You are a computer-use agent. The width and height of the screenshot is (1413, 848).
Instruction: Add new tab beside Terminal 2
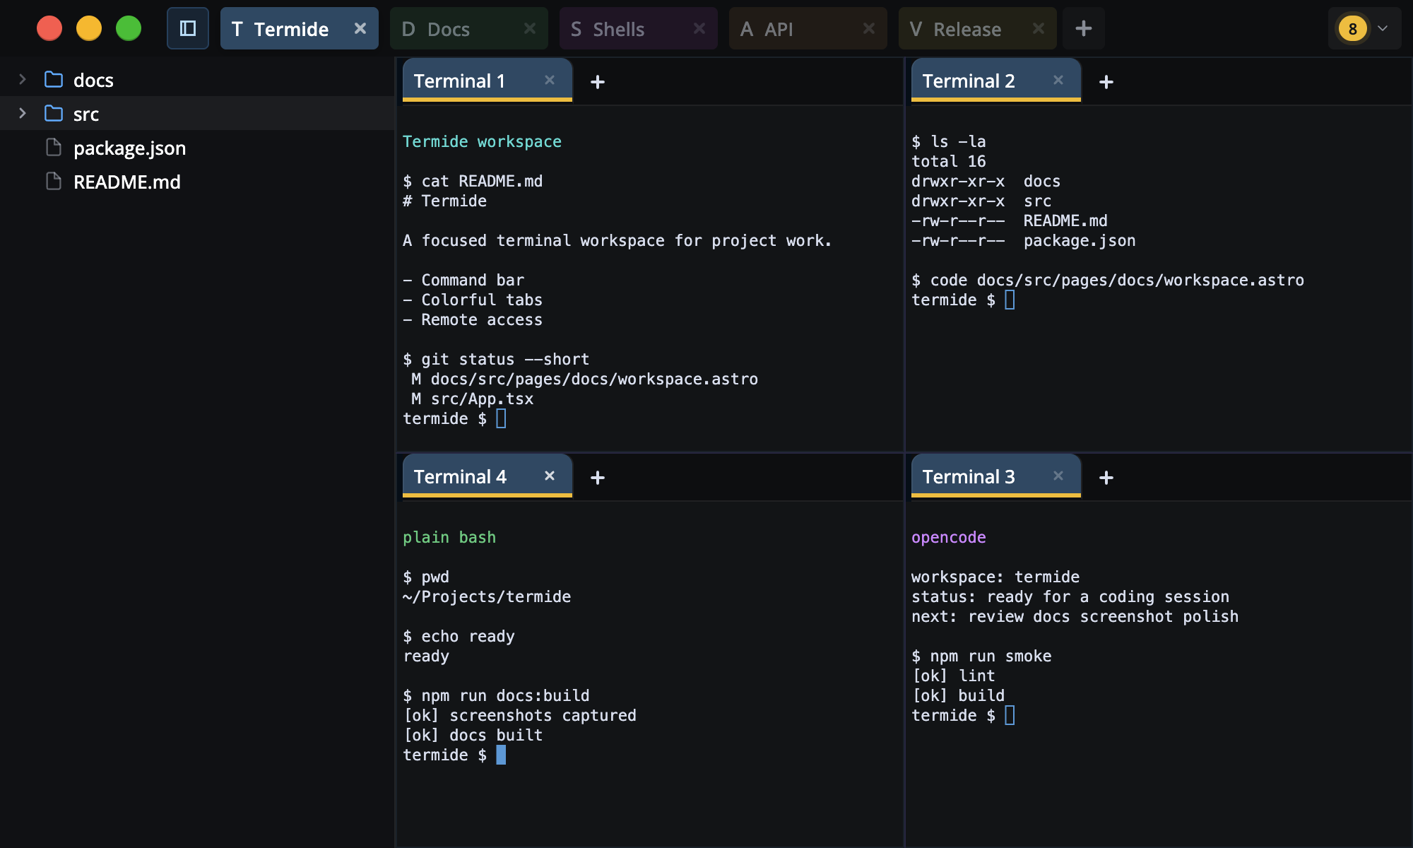coord(1106,82)
